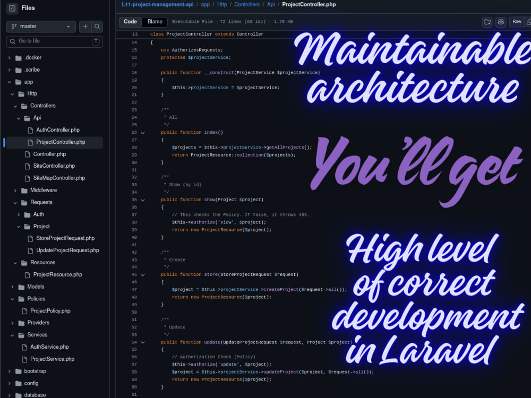Collapse the app folder chevron
The height and width of the screenshot is (398, 531).
[10, 82]
